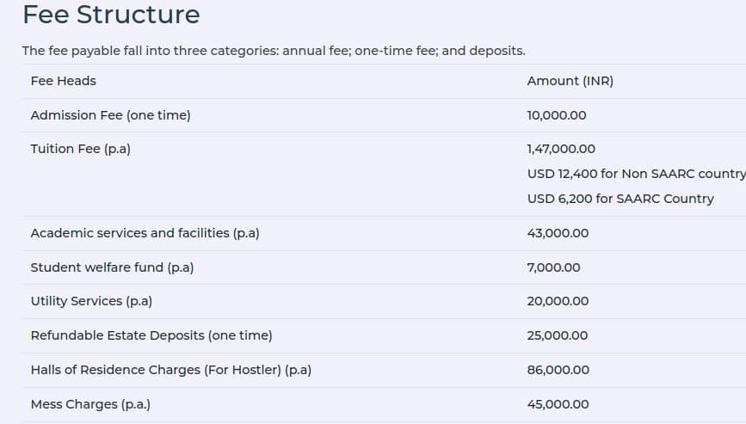Select the 20,000.00 utility services amount

pyautogui.click(x=558, y=301)
